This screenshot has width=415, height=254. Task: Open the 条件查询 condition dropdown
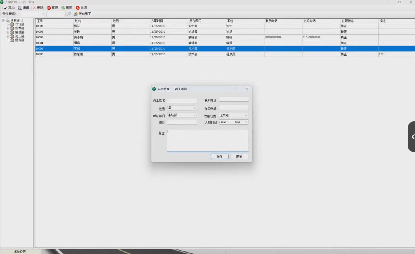44,14
